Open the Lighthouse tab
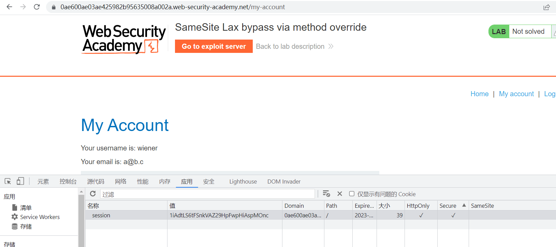The height and width of the screenshot is (247, 556). (x=243, y=181)
